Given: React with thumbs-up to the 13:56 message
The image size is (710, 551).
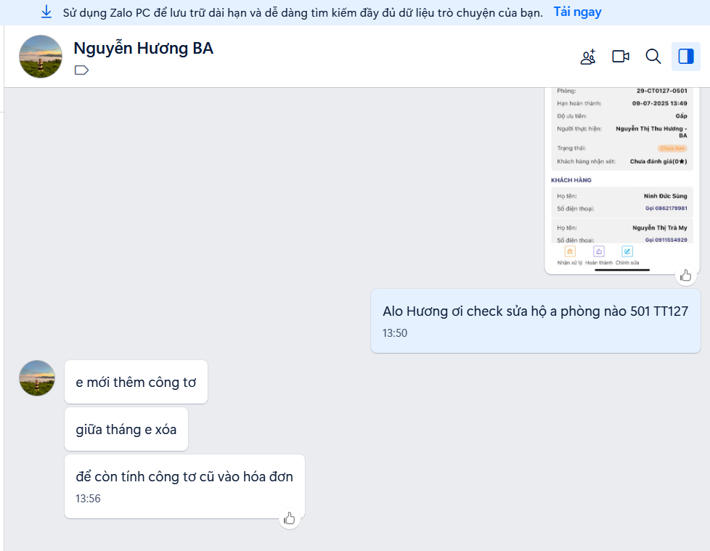Looking at the screenshot, I should pos(290,518).
